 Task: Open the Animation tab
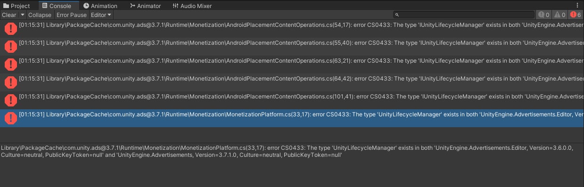100,6
